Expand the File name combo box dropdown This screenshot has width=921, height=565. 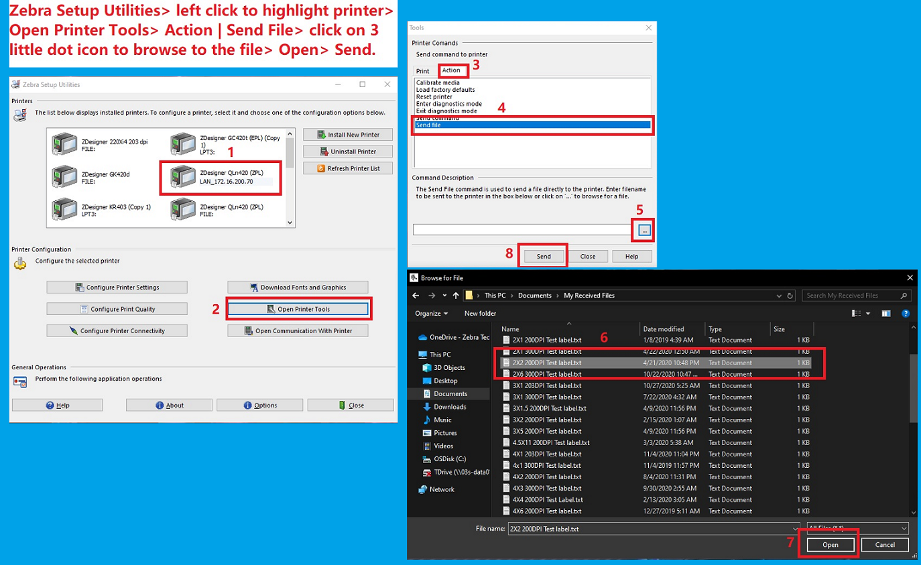tap(795, 528)
